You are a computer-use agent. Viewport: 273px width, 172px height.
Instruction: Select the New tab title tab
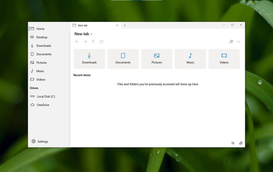click(90, 25)
